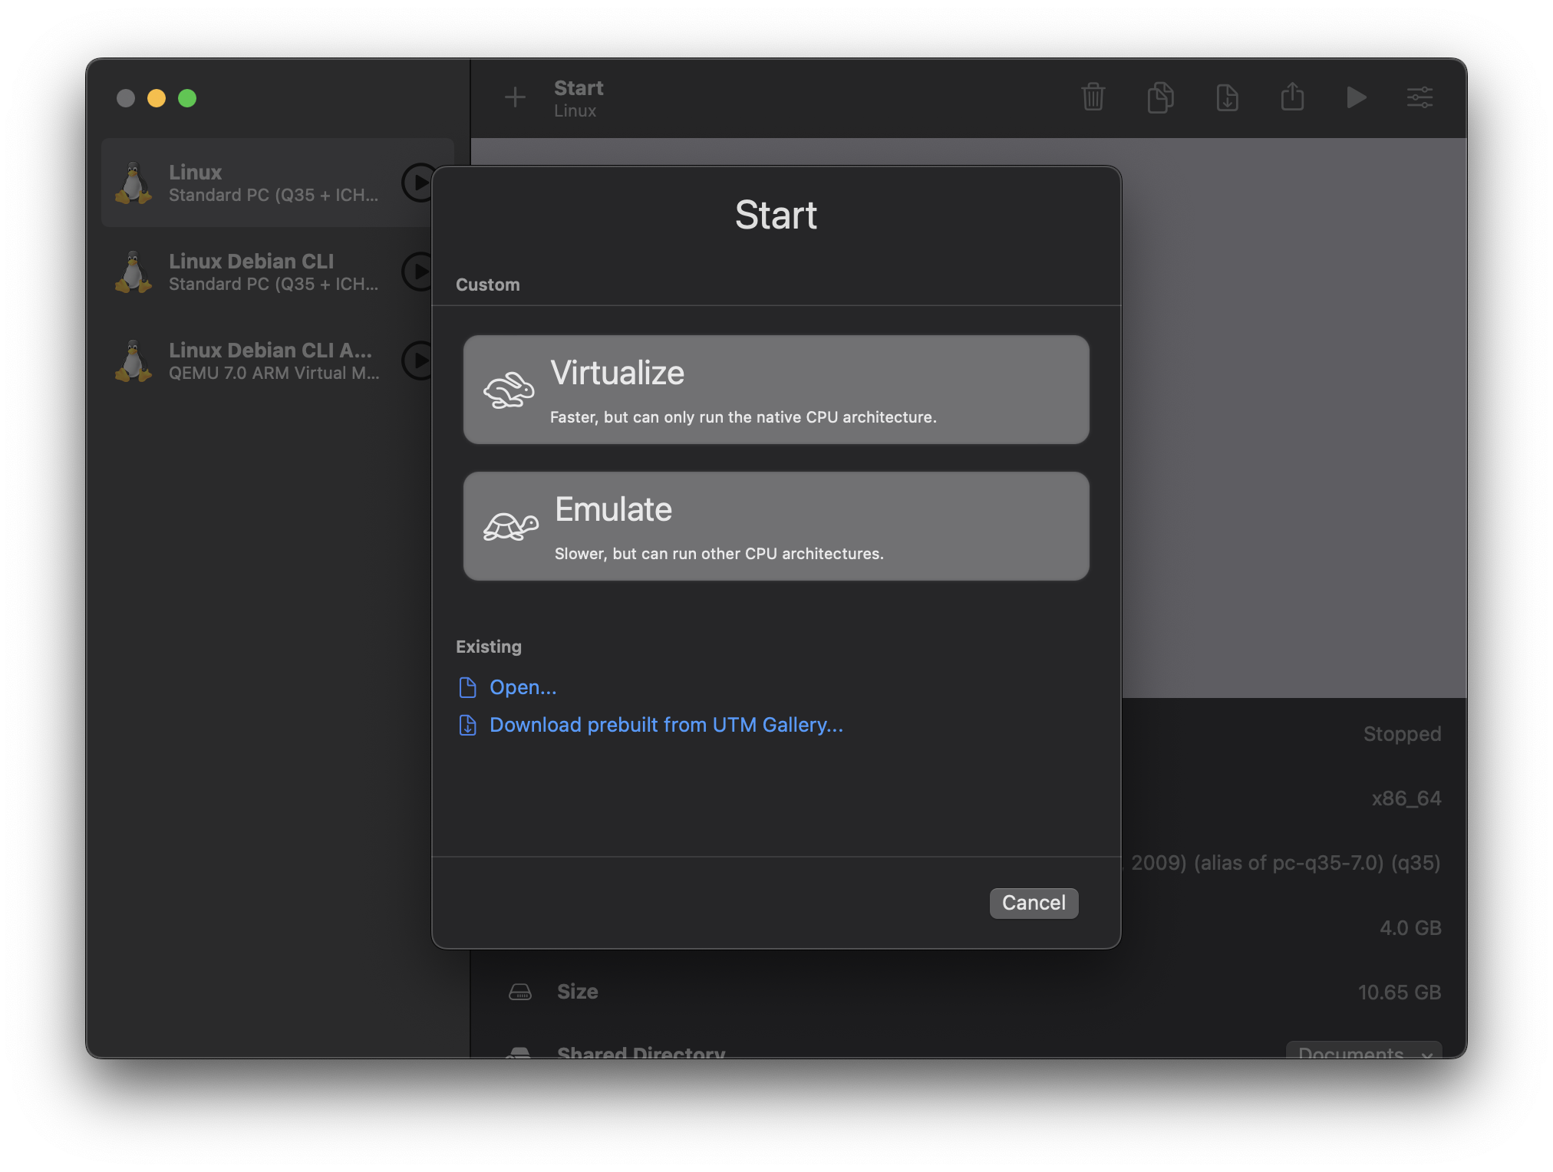Click the download icon beside UTM Gallery
This screenshot has width=1553, height=1172.
point(467,725)
